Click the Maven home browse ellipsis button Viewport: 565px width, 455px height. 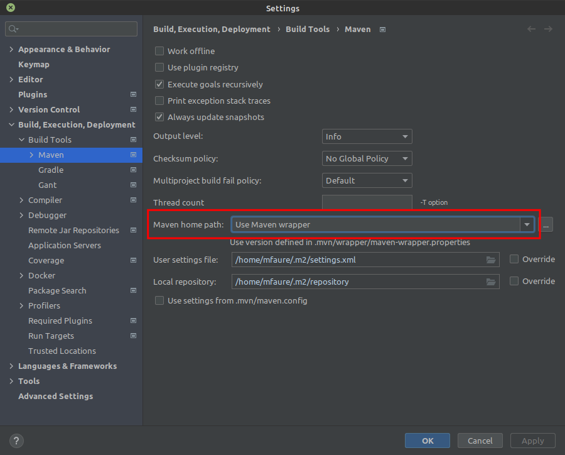(x=546, y=224)
